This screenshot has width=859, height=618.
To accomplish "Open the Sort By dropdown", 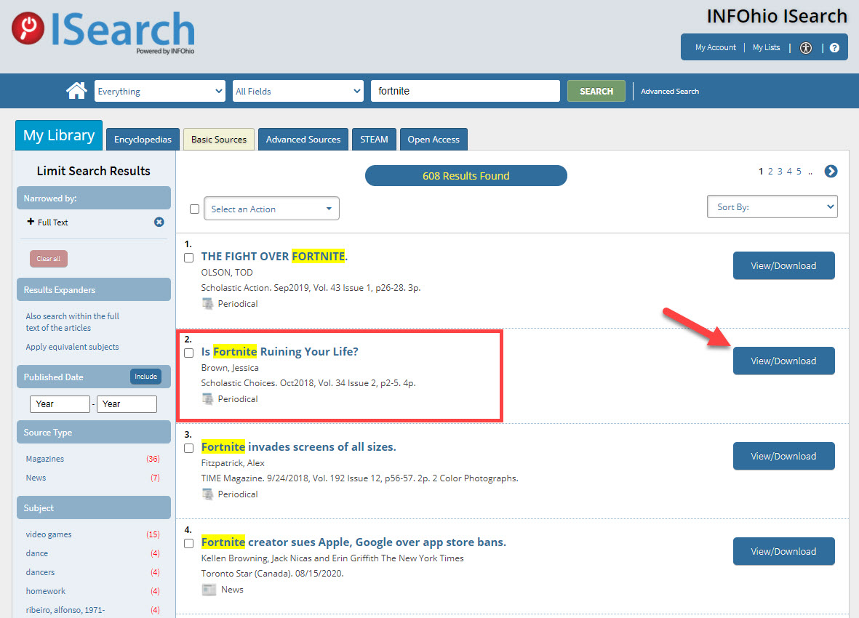I will click(x=772, y=206).
